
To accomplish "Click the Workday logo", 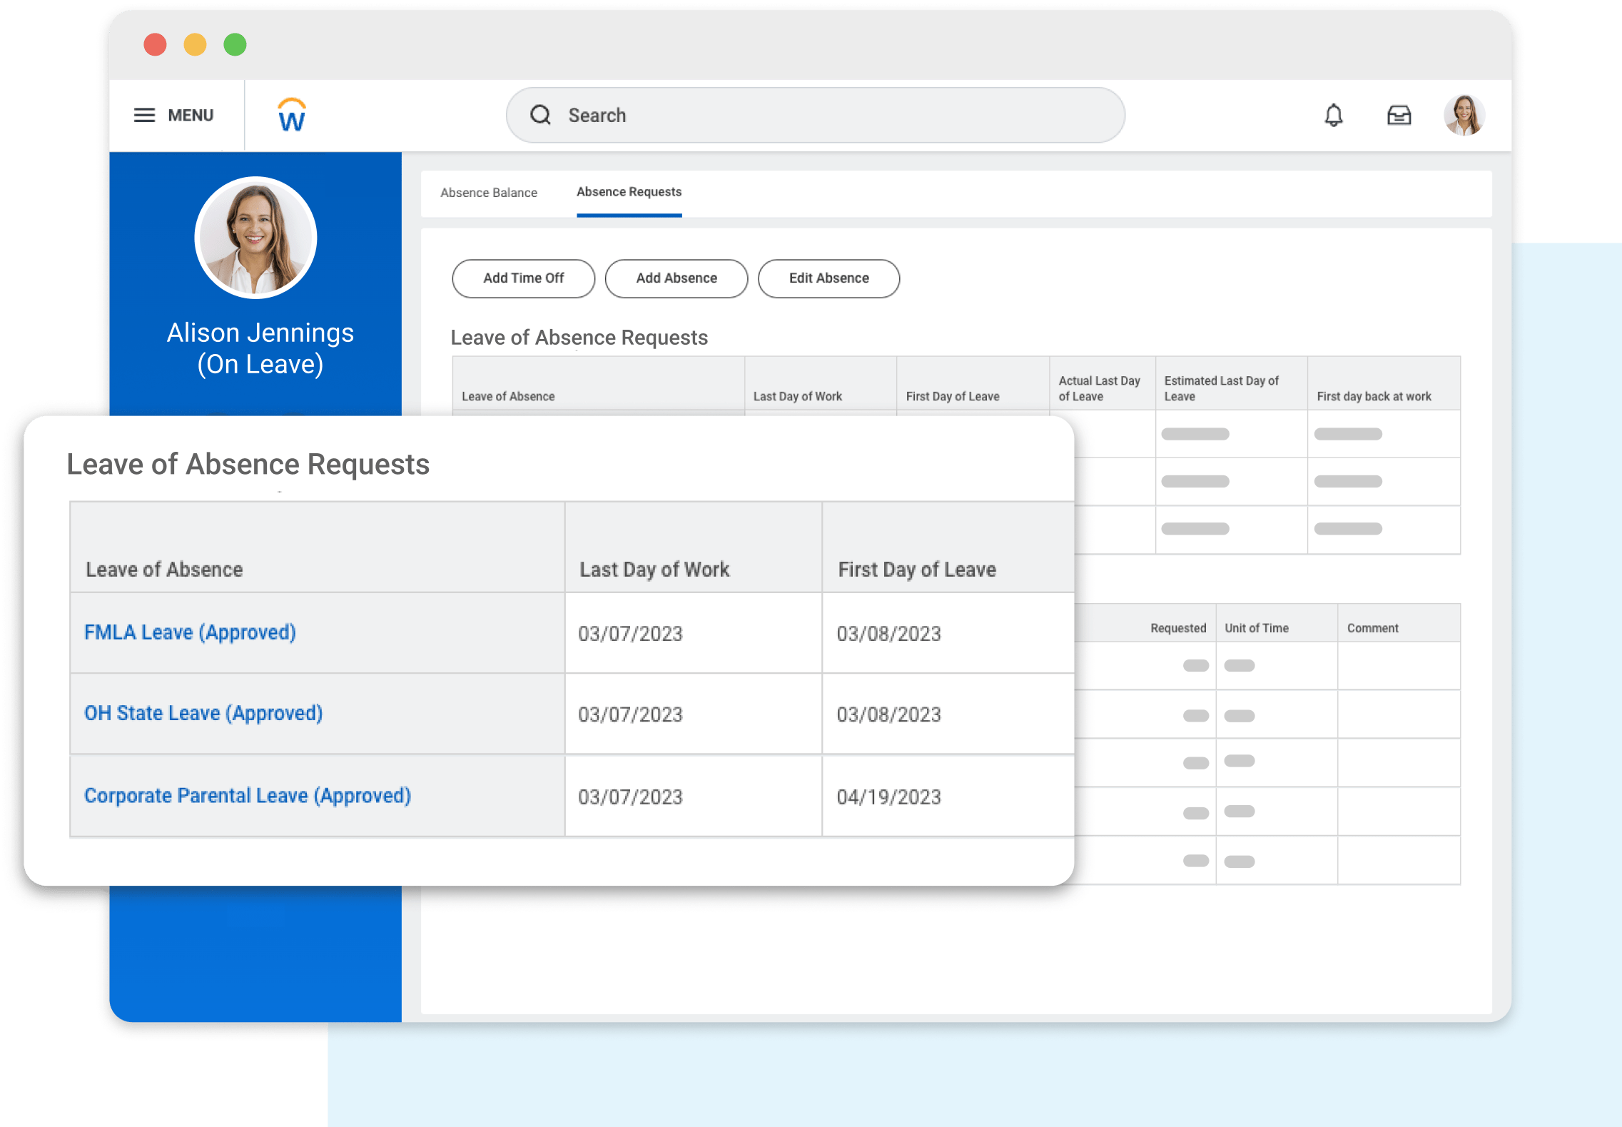I will [x=291, y=115].
